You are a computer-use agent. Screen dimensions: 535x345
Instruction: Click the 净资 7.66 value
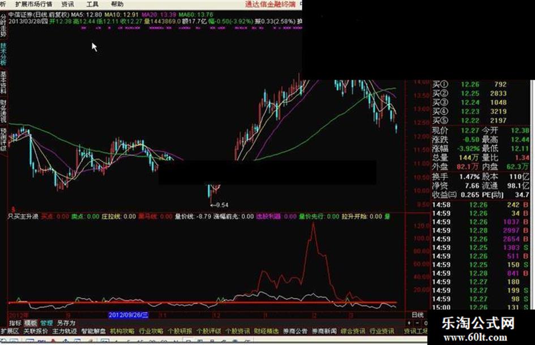tap(472, 186)
